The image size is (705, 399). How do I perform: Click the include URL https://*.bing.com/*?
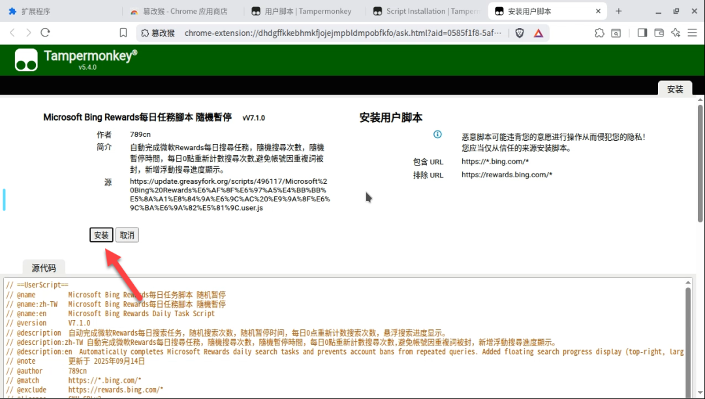pos(495,161)
